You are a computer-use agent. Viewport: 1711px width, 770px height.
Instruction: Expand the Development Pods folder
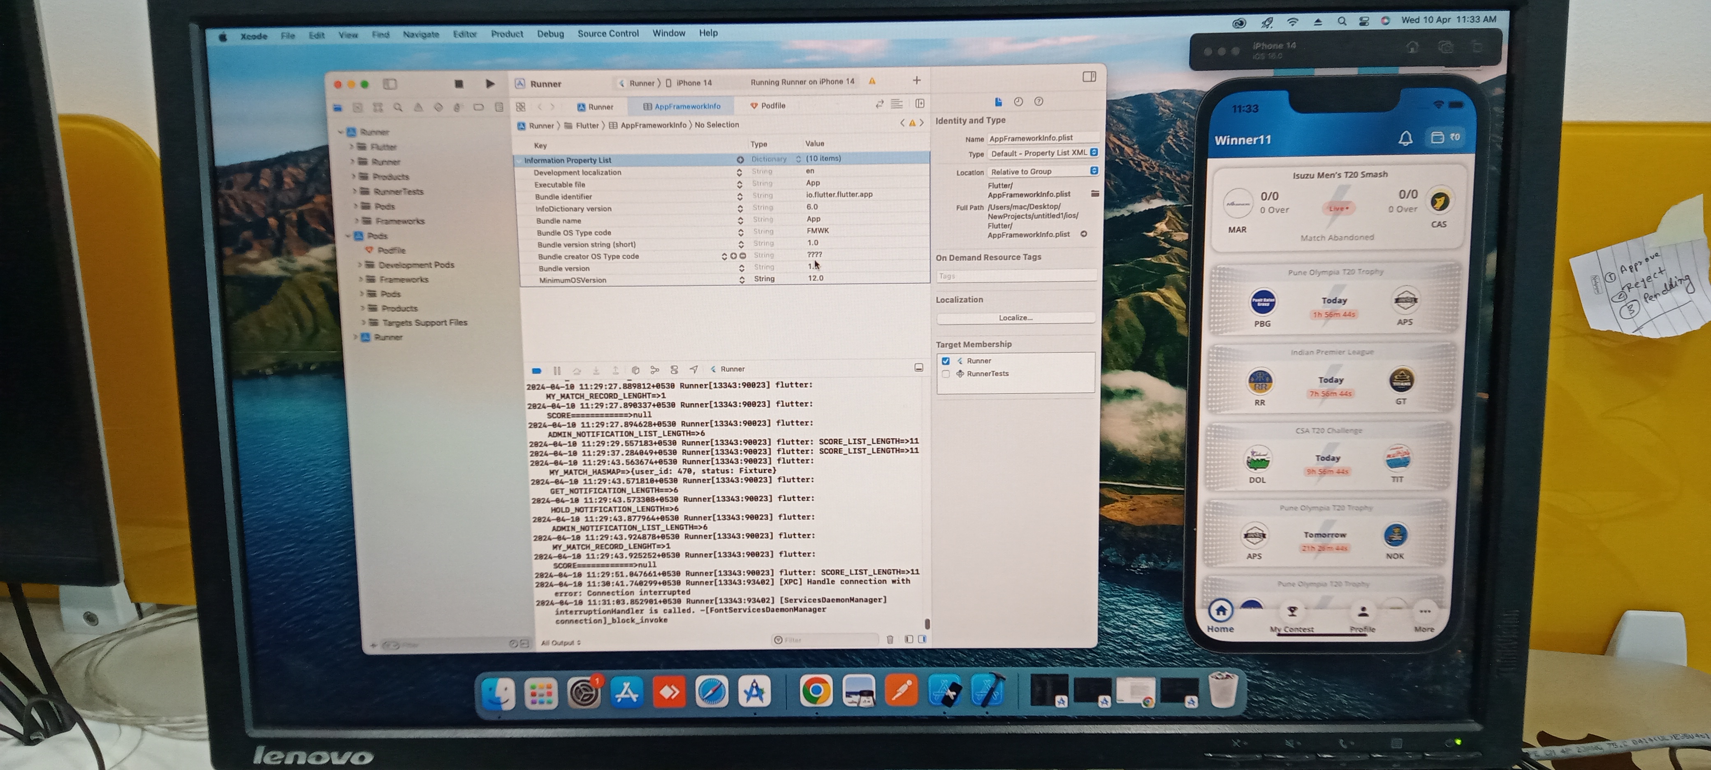[361, 264]
